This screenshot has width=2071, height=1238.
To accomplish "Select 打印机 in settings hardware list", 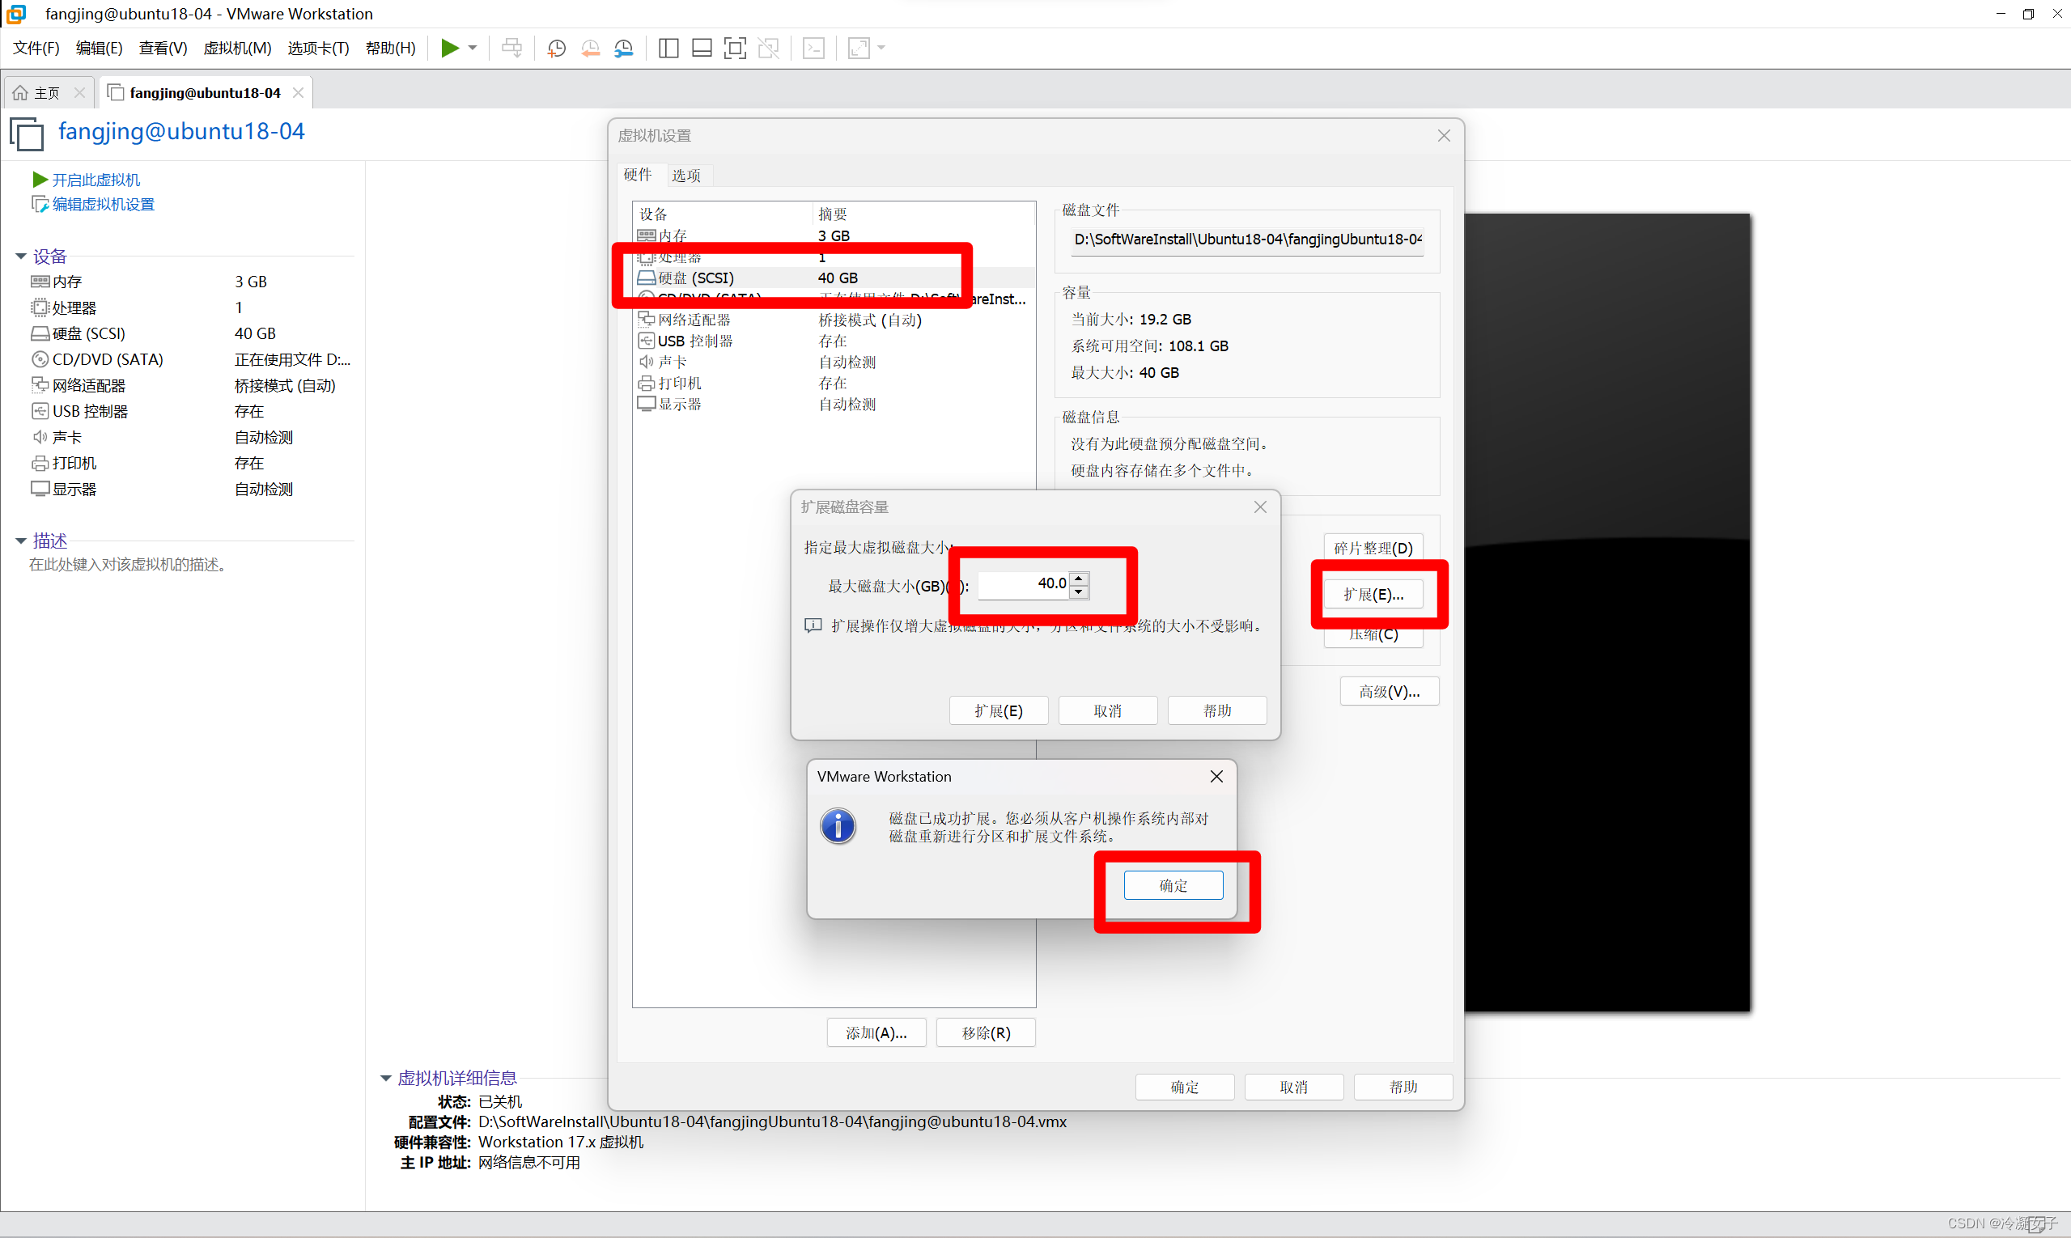I will click(x=834, y=383).
